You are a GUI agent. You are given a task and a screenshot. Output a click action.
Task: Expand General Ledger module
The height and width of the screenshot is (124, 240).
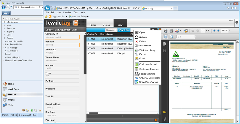3,51
